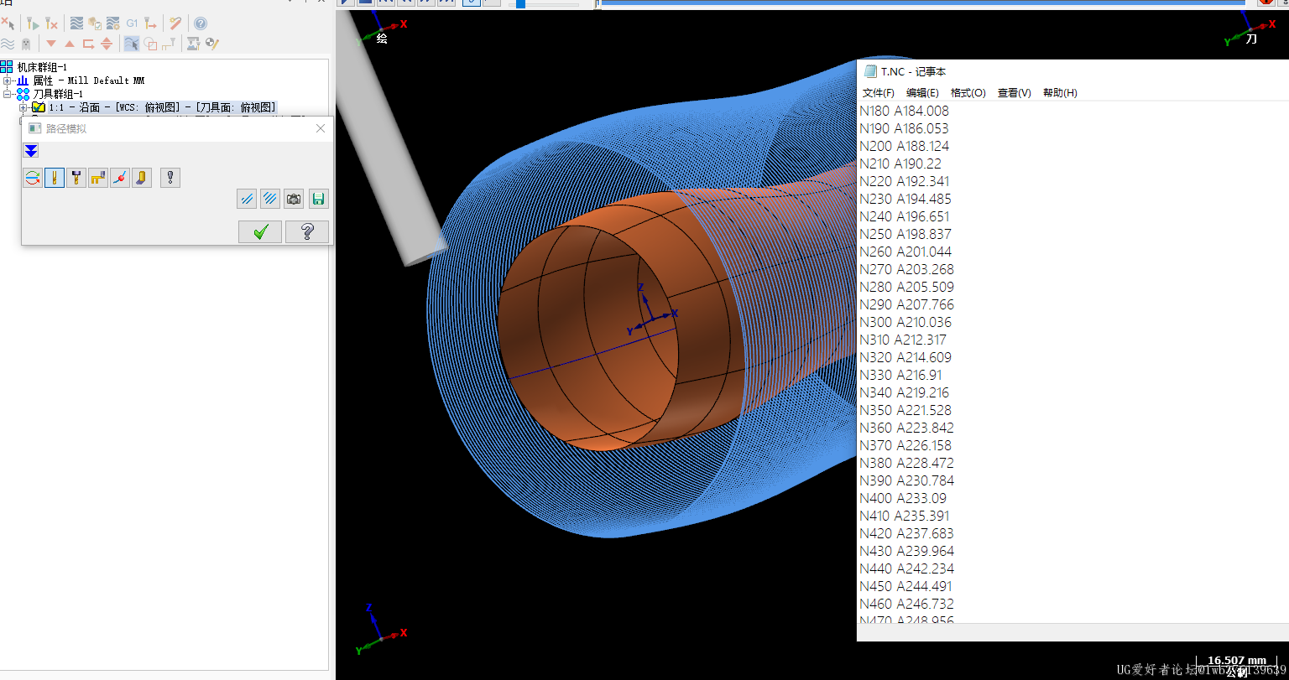This screenshot has height=680, width=1289.
Task: Click line N210 A190.22 in Notepad
Action: (900, 164)
